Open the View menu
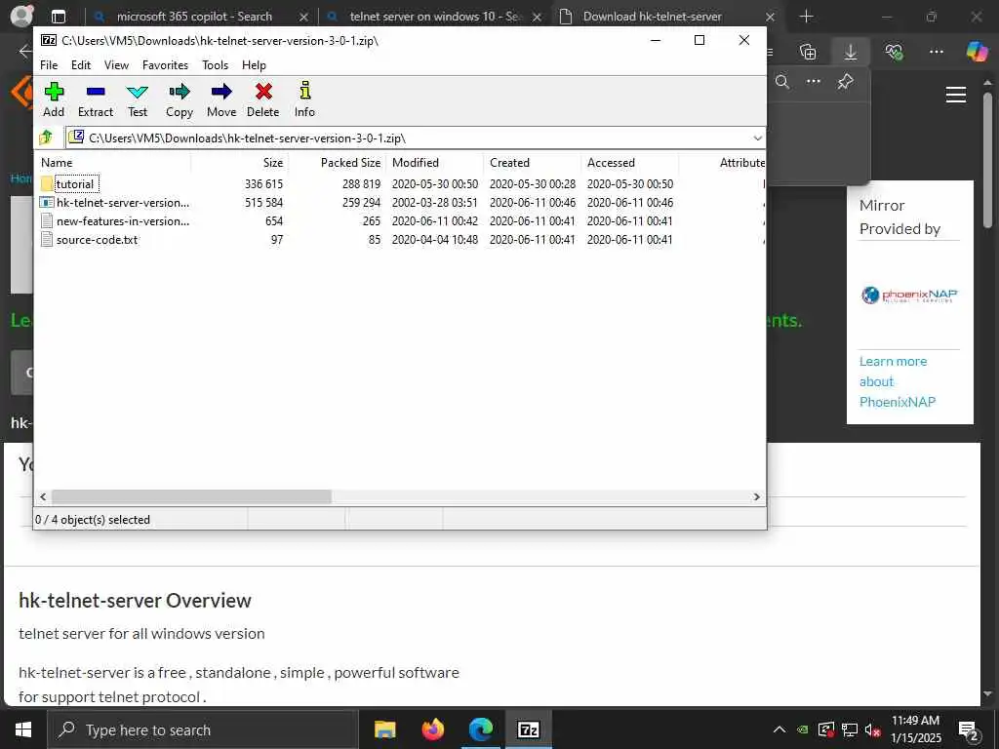The image size is (999, 749). click(117, 65)
